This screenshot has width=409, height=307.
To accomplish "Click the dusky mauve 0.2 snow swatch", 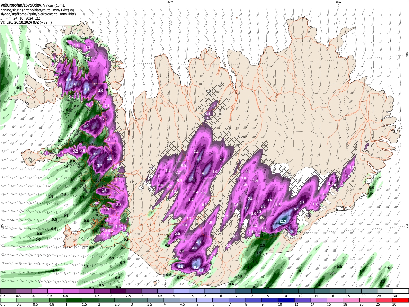I will point(8,291).
